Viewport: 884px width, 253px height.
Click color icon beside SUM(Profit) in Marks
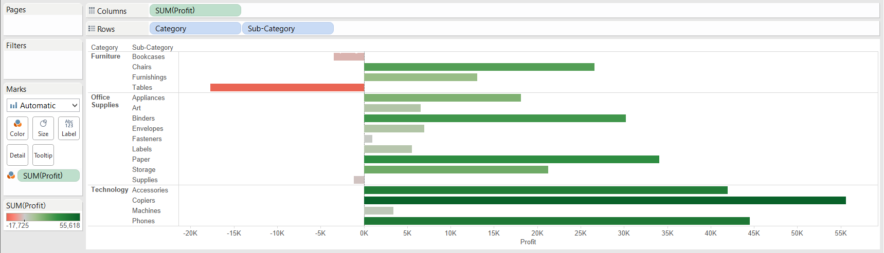(x=11, y=176)
